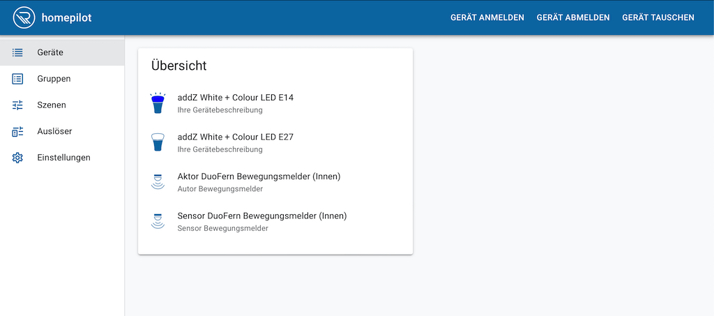Click 'Ihre Gerätebeschreibung' under LED E27
This screenshot has width=714, height=316.
[220, 149]
